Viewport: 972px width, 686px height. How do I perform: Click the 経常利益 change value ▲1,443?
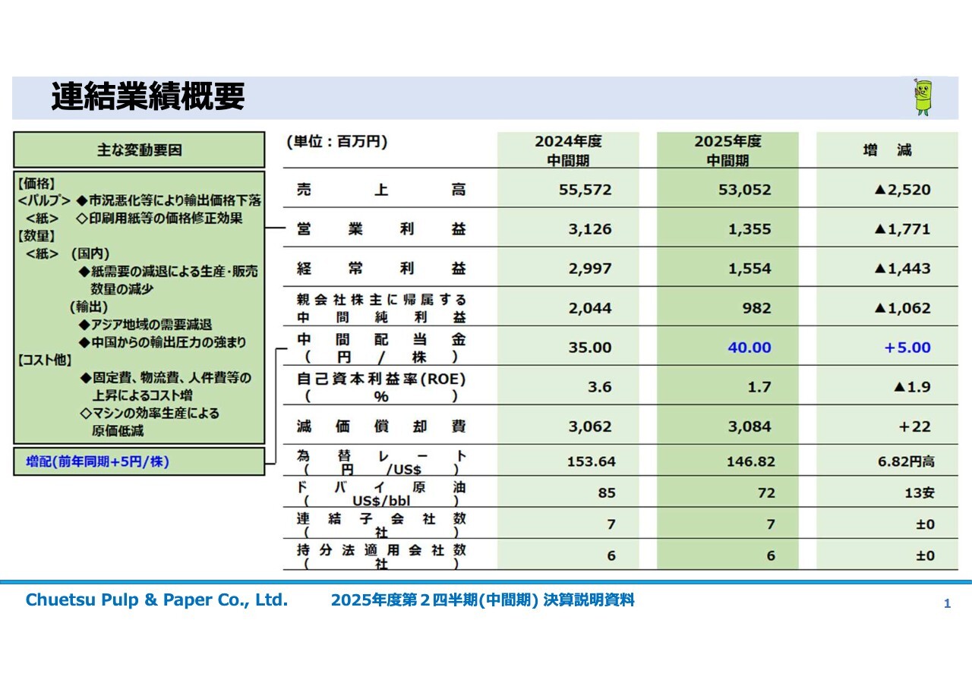901,269
